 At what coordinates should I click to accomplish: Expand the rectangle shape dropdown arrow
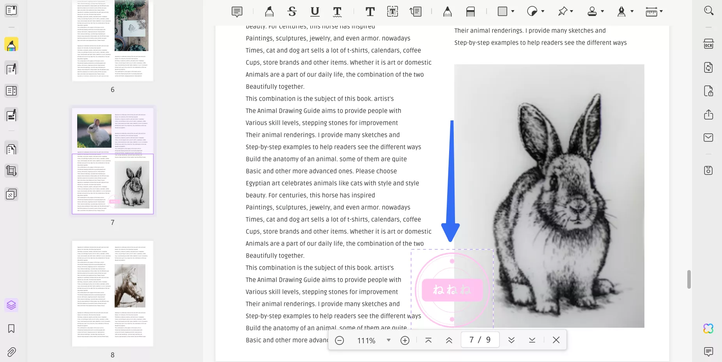[x=513, y=11]
